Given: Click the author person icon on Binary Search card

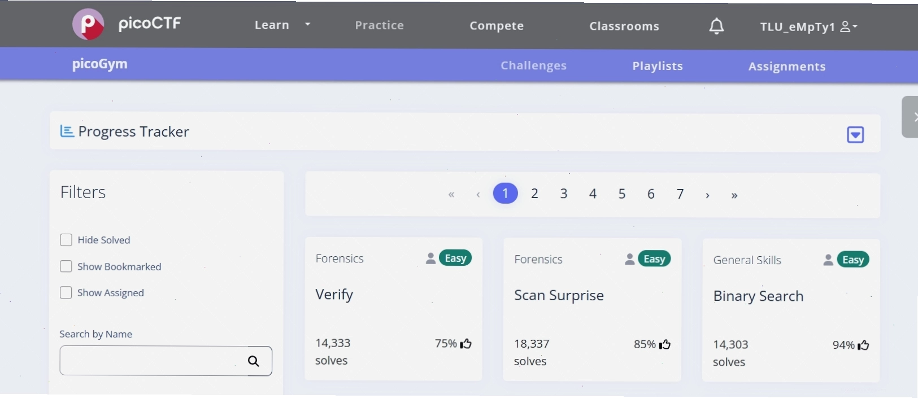Looking at the screenshot, I should [828, 260].
